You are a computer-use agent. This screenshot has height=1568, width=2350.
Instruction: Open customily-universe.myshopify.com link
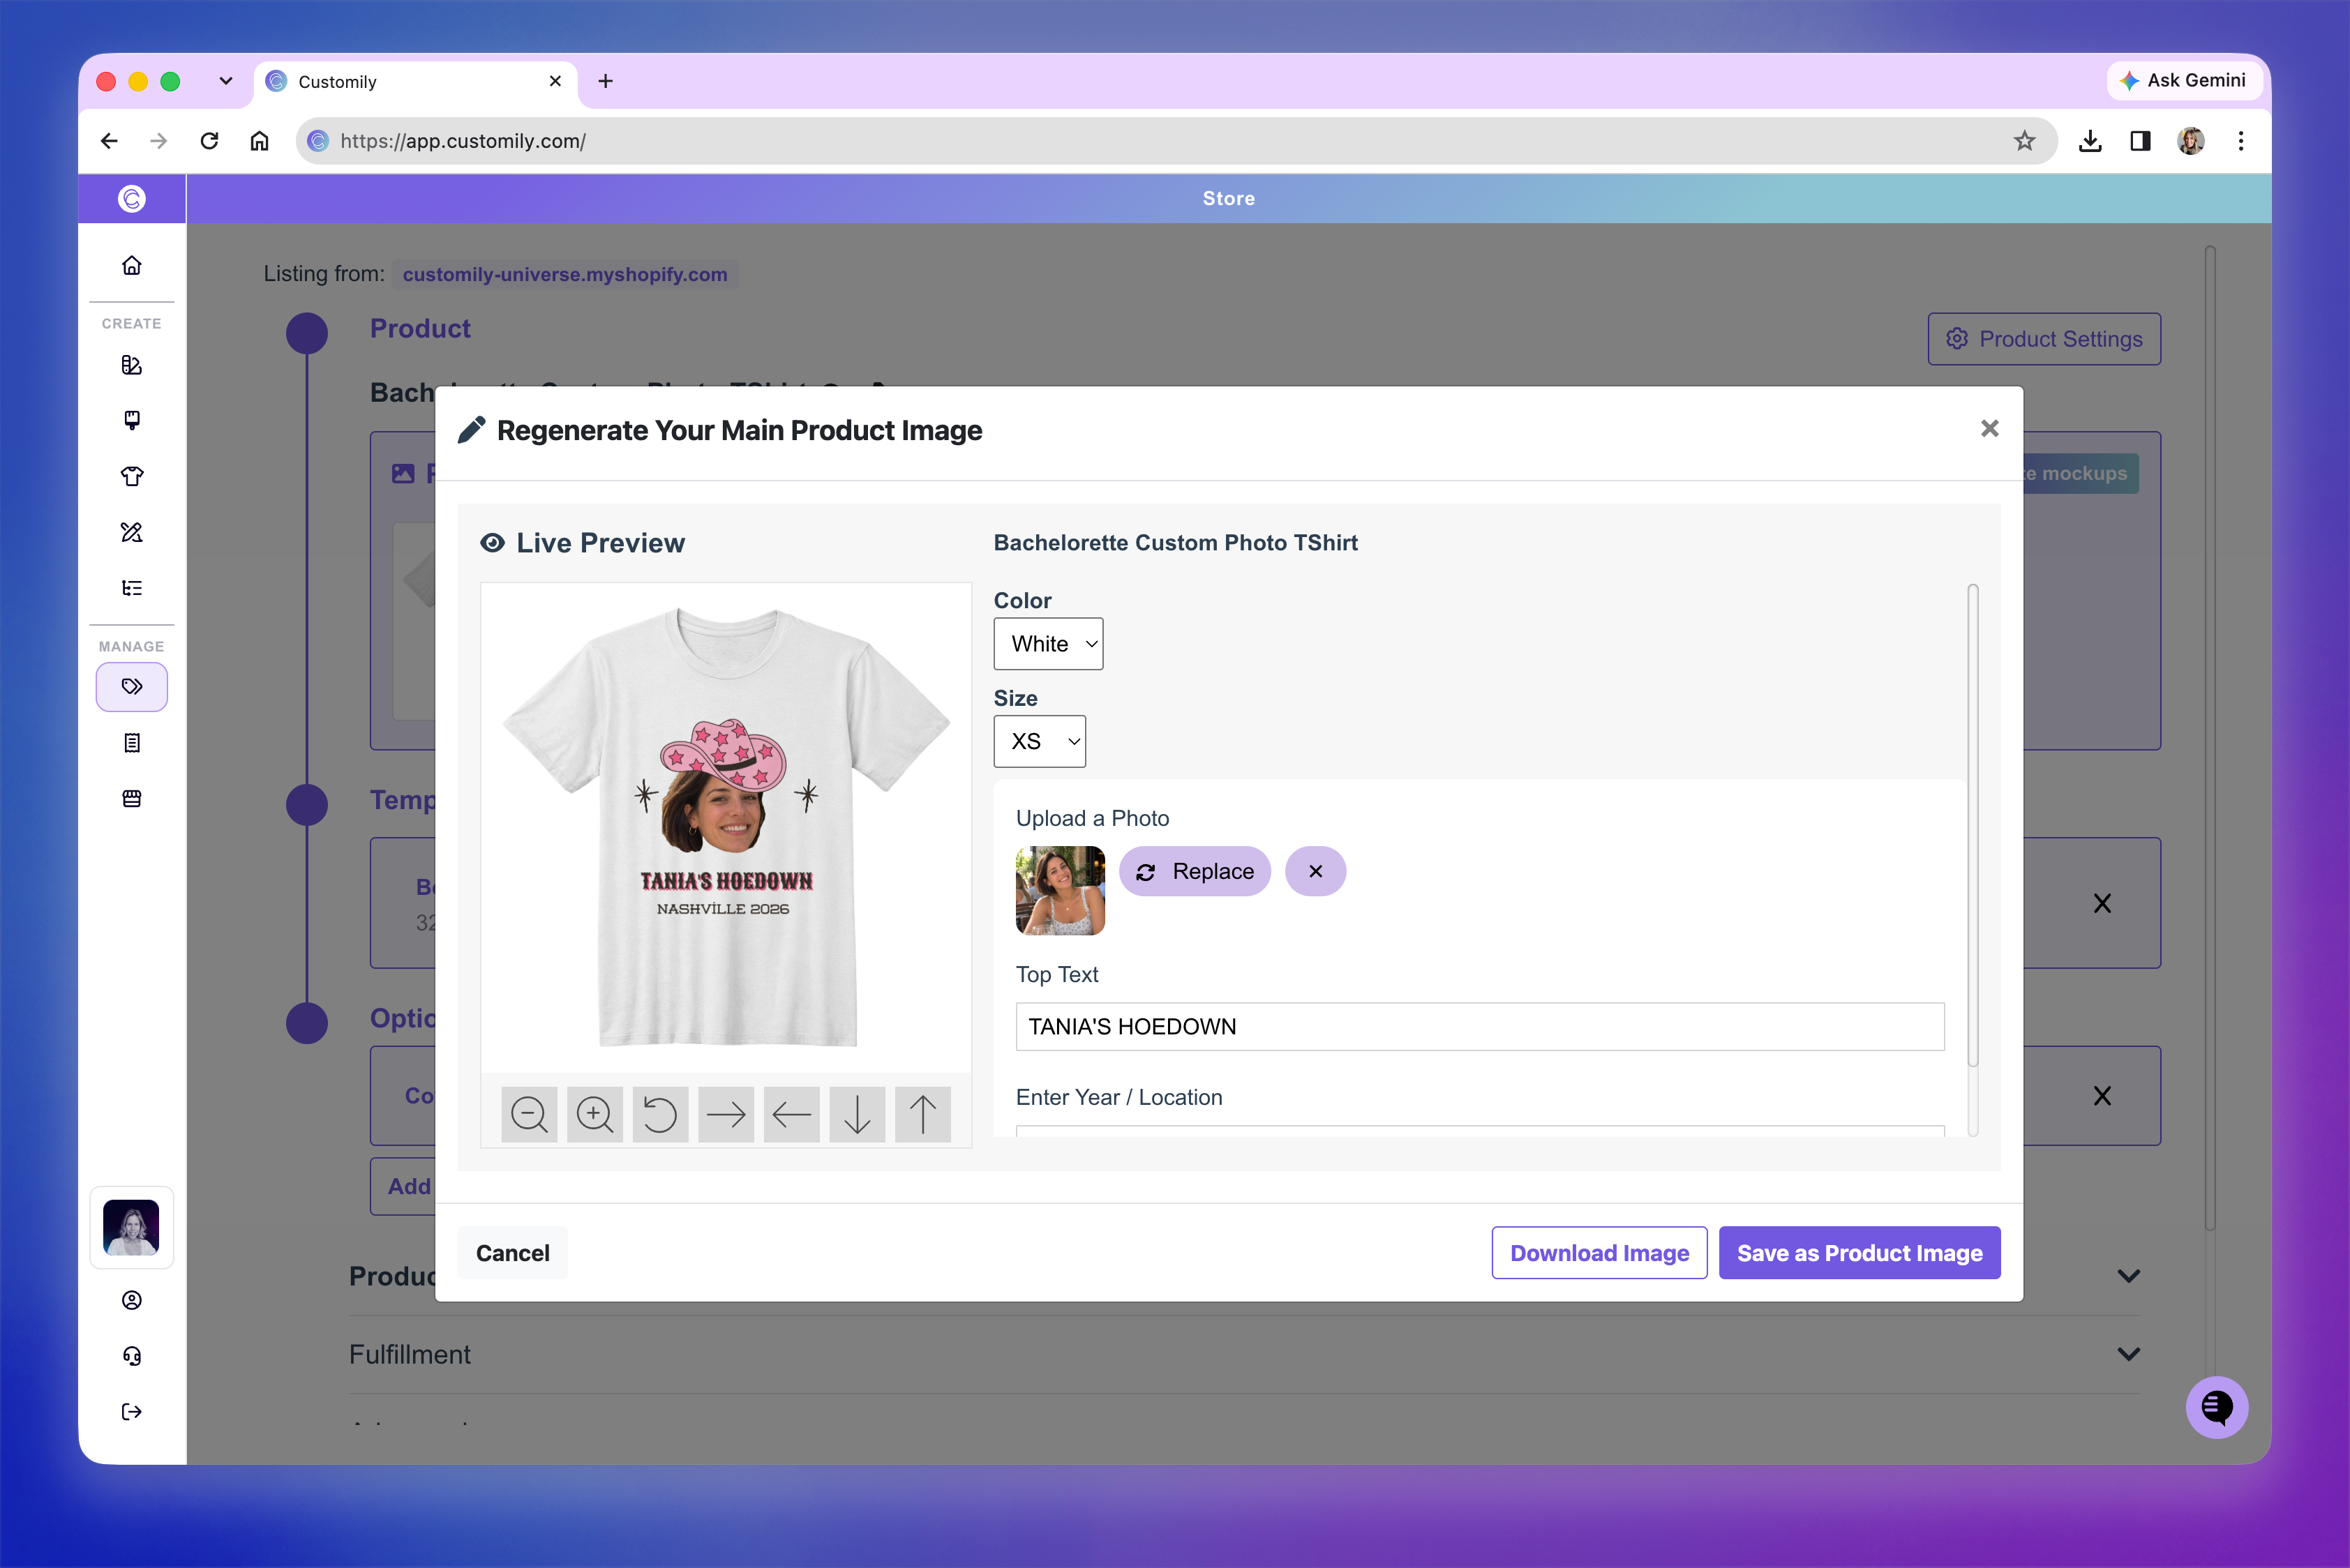tap(564, 274)
